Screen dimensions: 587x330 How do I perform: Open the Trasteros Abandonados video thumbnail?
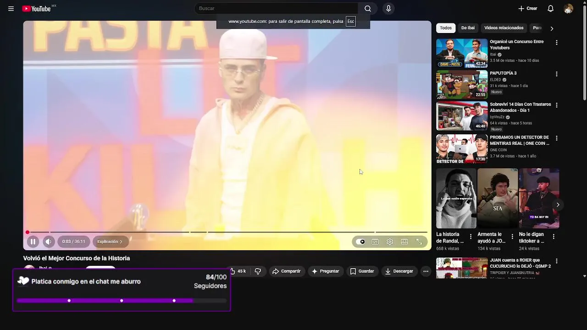tap(462, 116)
